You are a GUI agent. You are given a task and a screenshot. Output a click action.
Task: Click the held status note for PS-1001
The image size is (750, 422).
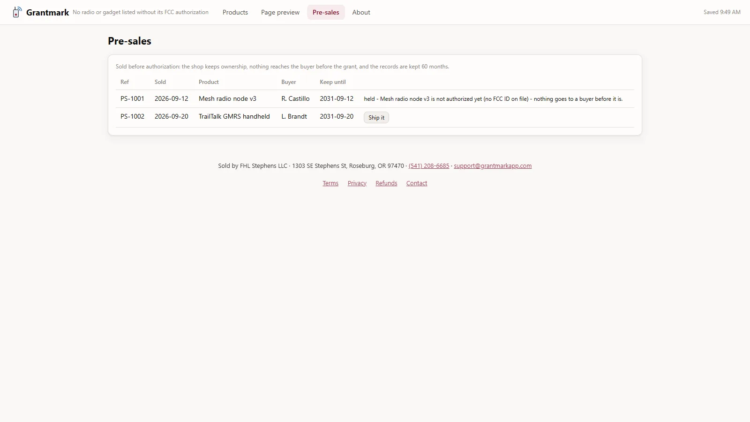(x=493, y=99)
